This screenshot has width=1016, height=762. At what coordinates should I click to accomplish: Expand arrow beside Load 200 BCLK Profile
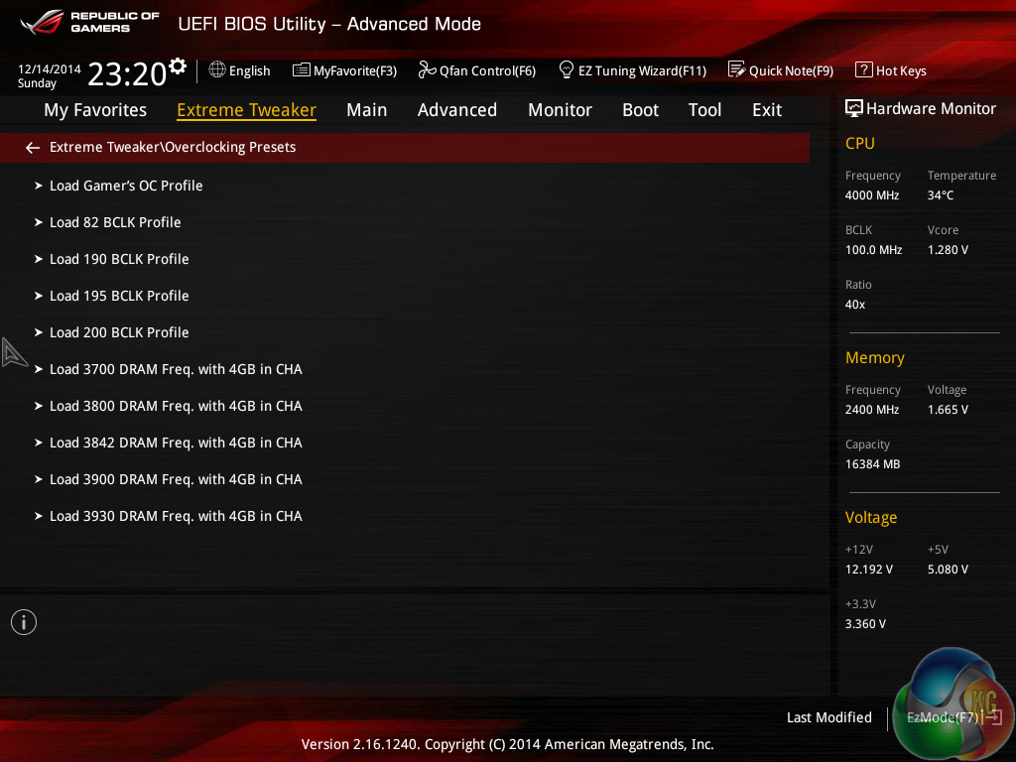(39, 332)
